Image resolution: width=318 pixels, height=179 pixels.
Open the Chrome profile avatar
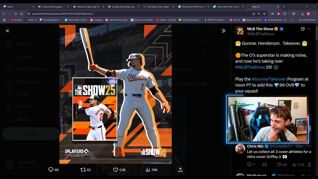point(308,14)
